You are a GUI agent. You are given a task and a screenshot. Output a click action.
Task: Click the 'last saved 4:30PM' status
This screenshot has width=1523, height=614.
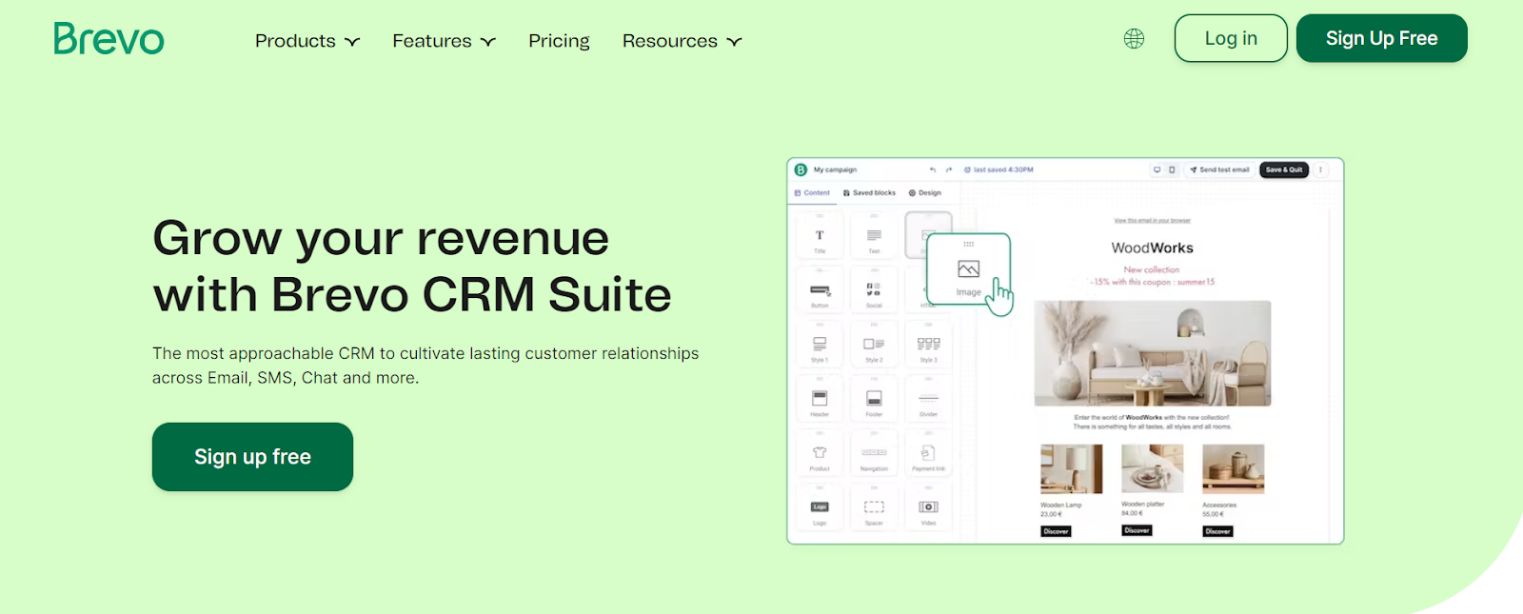pos(999,169)
